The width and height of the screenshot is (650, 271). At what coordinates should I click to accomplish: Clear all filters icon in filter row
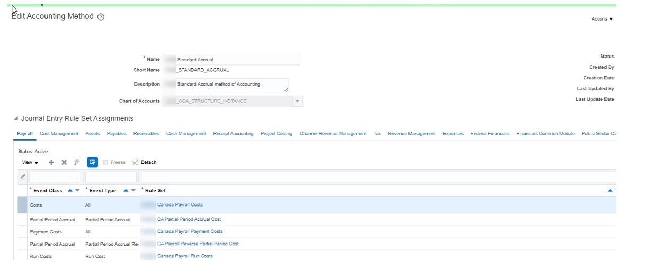(x=22, y=177)
